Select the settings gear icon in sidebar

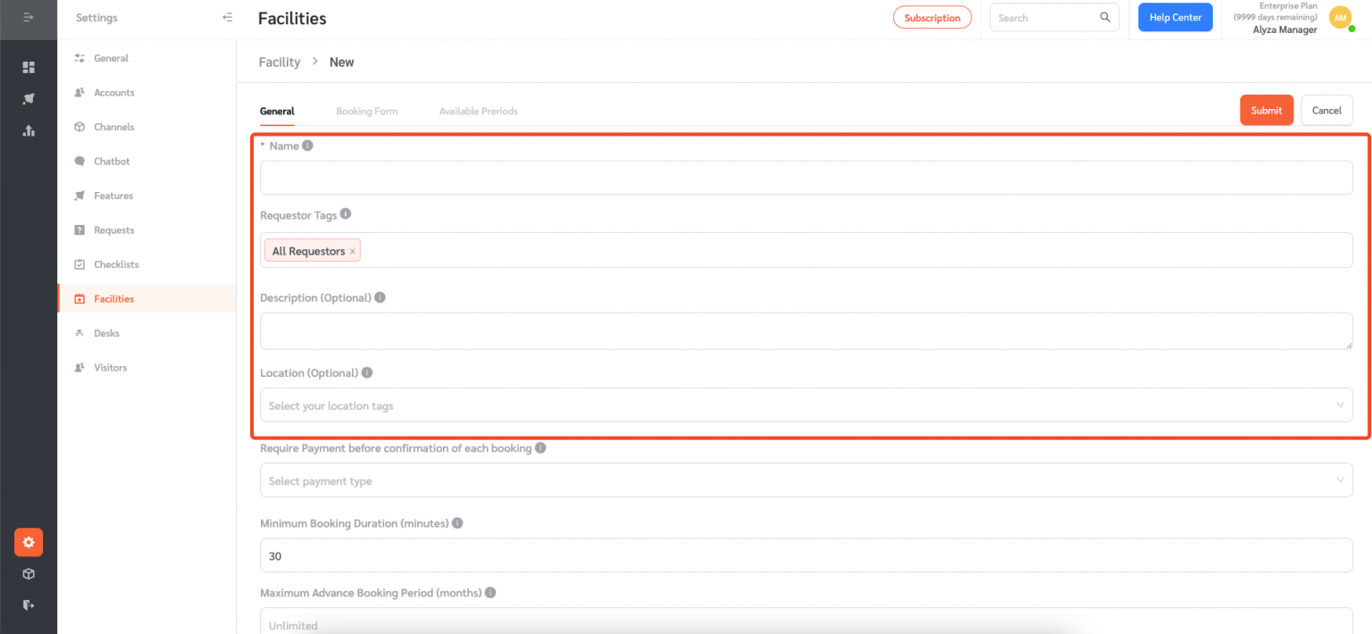(28, 542)
